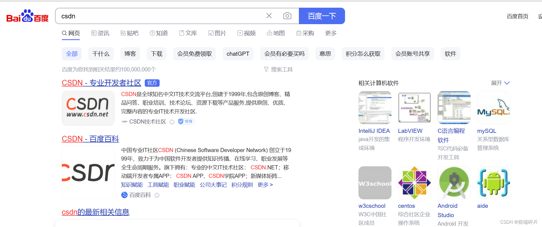Screen dimensions: 542x227
Task: Open the CSDN - 百度百科 result
Action: point(90,139)
